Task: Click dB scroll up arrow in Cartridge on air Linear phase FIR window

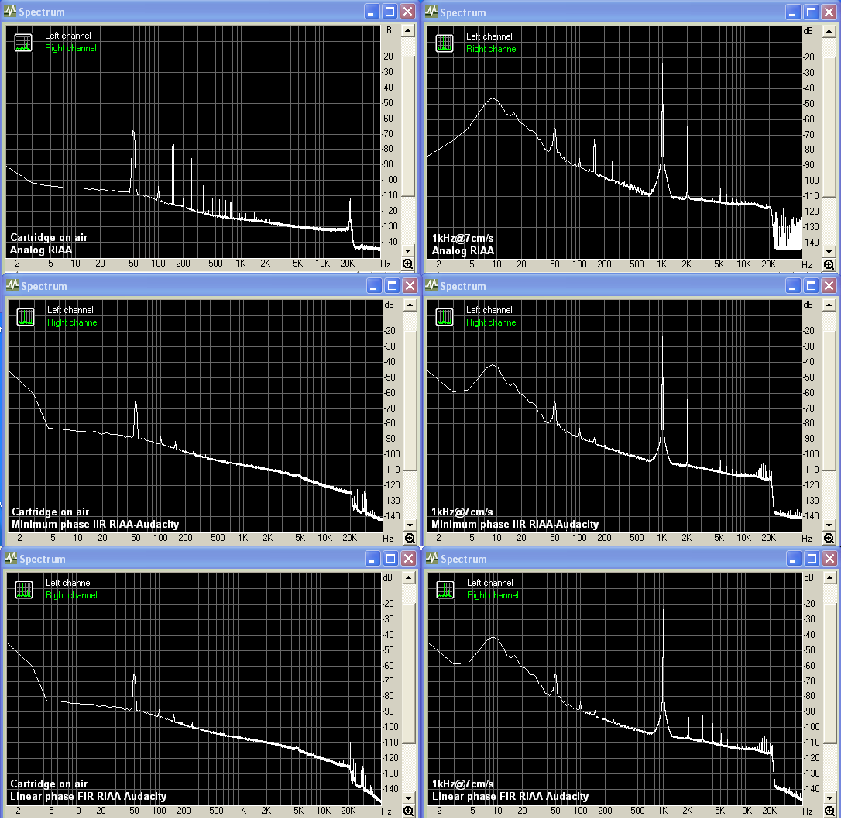Action: (408, 577)
